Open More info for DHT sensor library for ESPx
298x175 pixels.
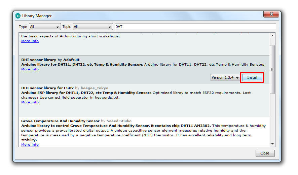[30, 102]
